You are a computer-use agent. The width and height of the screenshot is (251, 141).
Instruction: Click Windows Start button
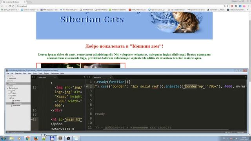[x=4, y=138]
